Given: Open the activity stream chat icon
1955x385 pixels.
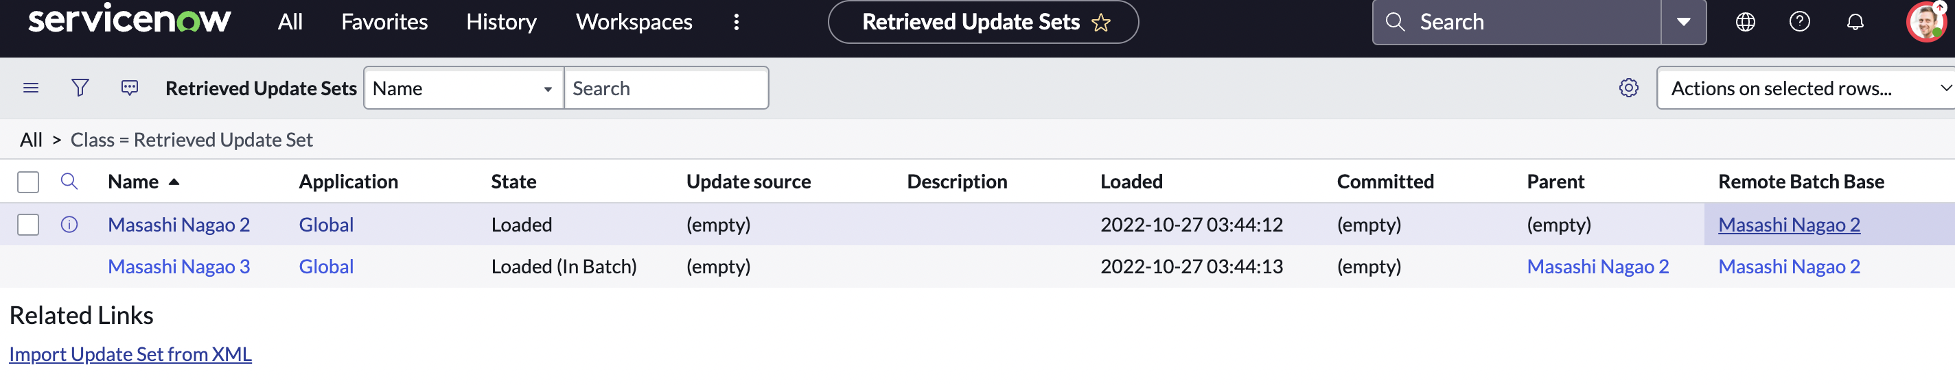Looking at the screenshot, I should (x=130, y=88).
